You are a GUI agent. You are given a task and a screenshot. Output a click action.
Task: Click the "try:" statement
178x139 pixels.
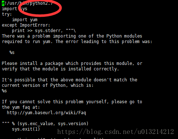pyautogui.click(x=7, y=14)
